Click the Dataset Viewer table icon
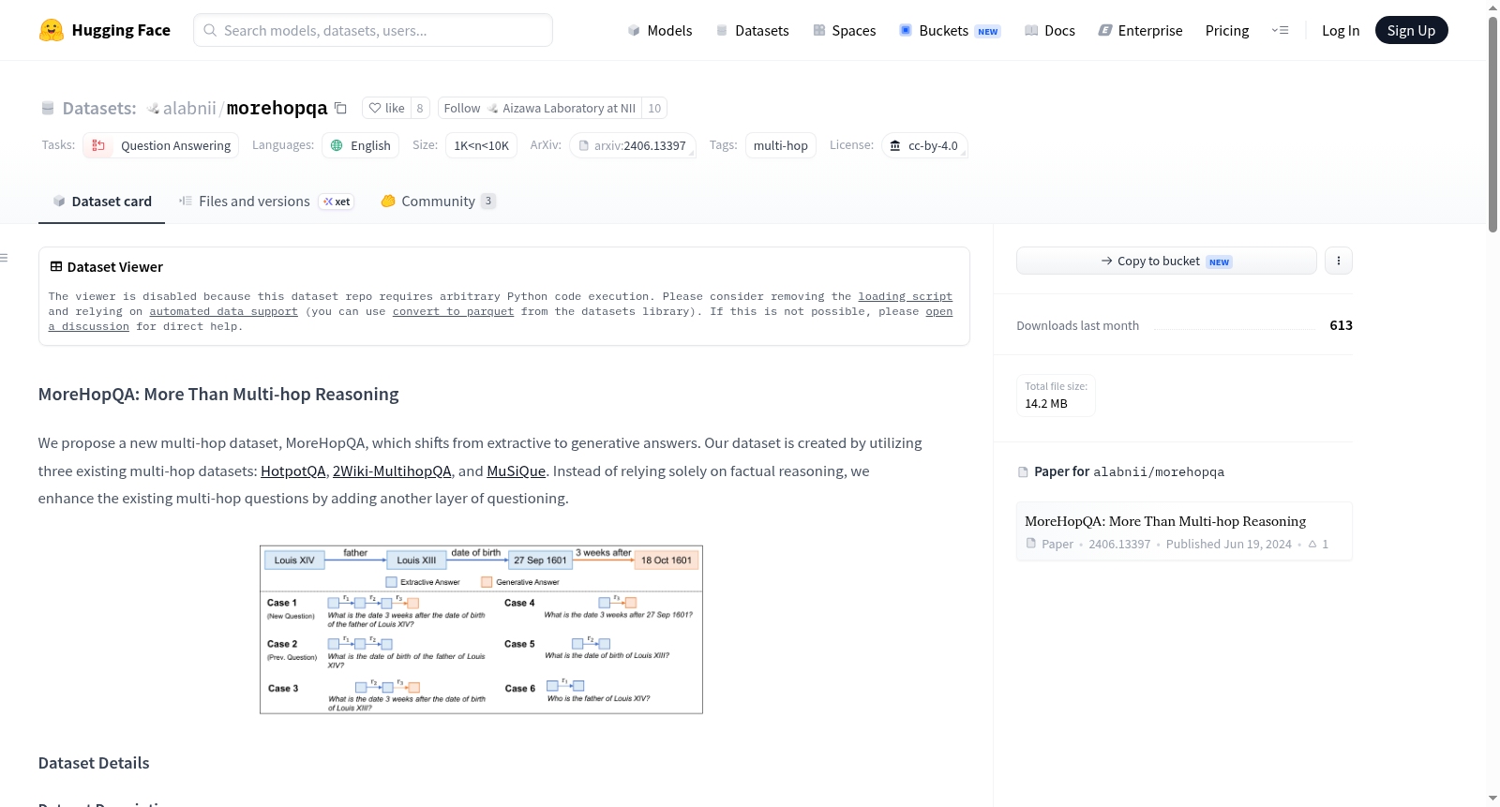Screen dimensions: 1500x807 (56, 267)
